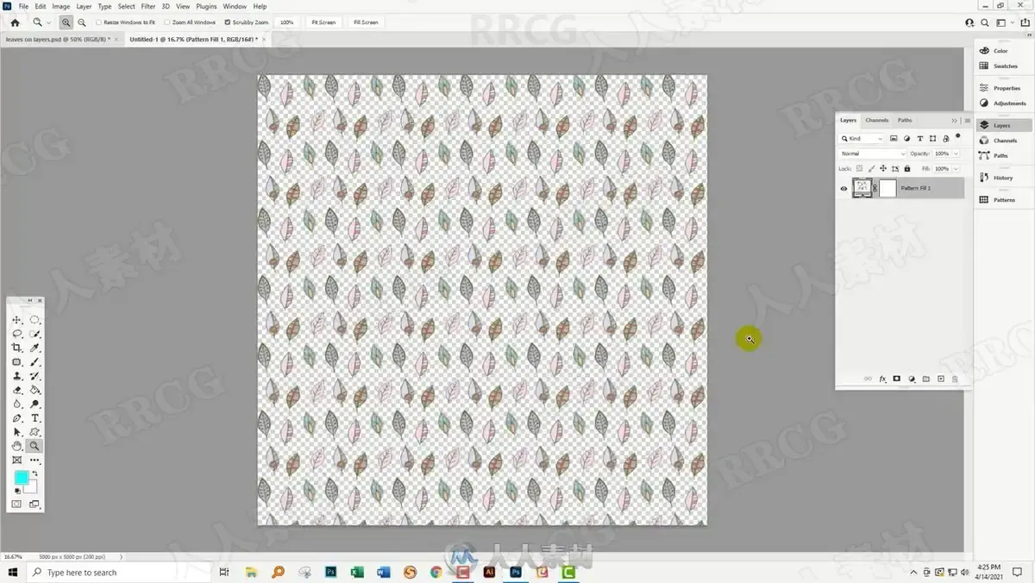1035x583 pixels.
Task: Switch to leaves on layers.psd document tab
Action: pos(58,39)
